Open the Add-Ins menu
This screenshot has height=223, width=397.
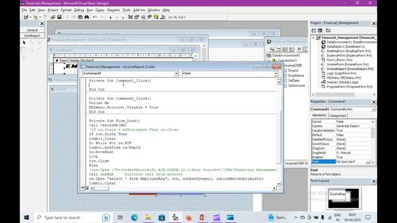(139, 10)
